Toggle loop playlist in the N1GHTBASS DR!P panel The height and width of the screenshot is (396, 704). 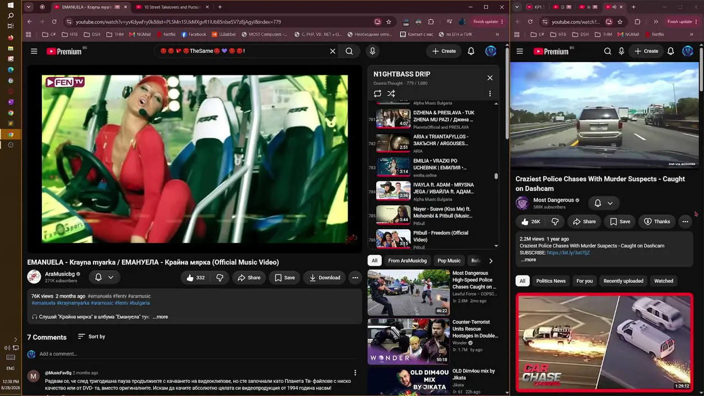[377, 94]
